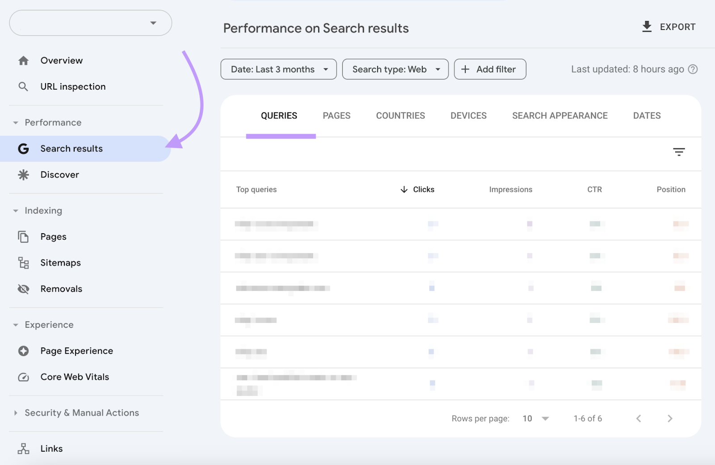Select the Links sidebar icon

click(23, 448)
